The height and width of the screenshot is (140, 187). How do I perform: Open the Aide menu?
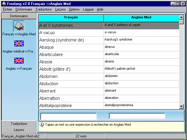tap(100, 9)
